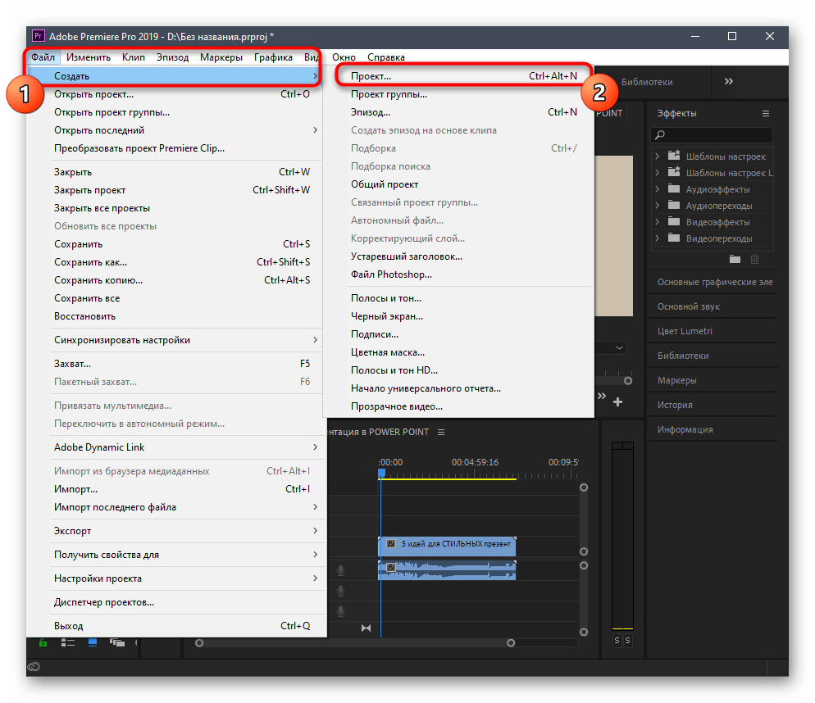Switch to the Библиотеки workspace tab
The height and width of the screenshot is (703, 815).
pos(647,82)
